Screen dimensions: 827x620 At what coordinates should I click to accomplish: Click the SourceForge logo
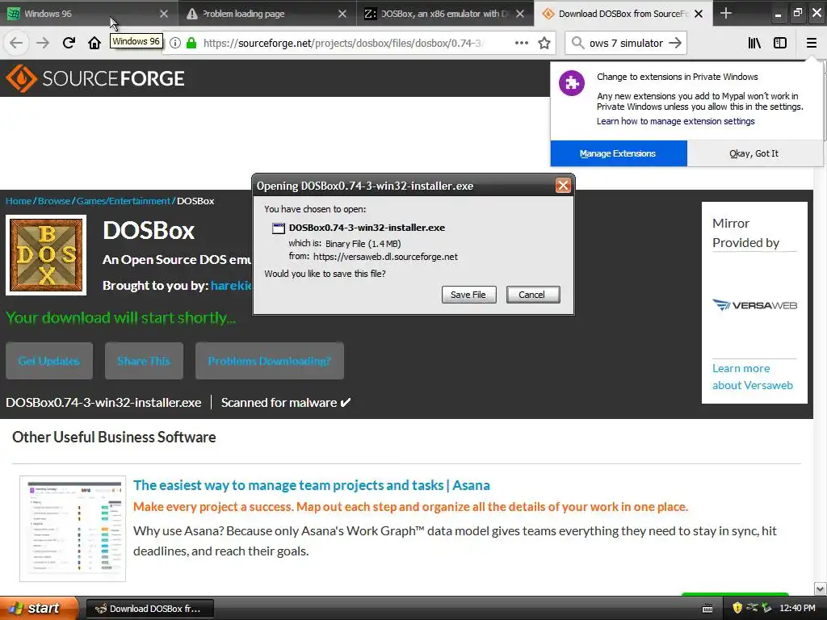95,78
